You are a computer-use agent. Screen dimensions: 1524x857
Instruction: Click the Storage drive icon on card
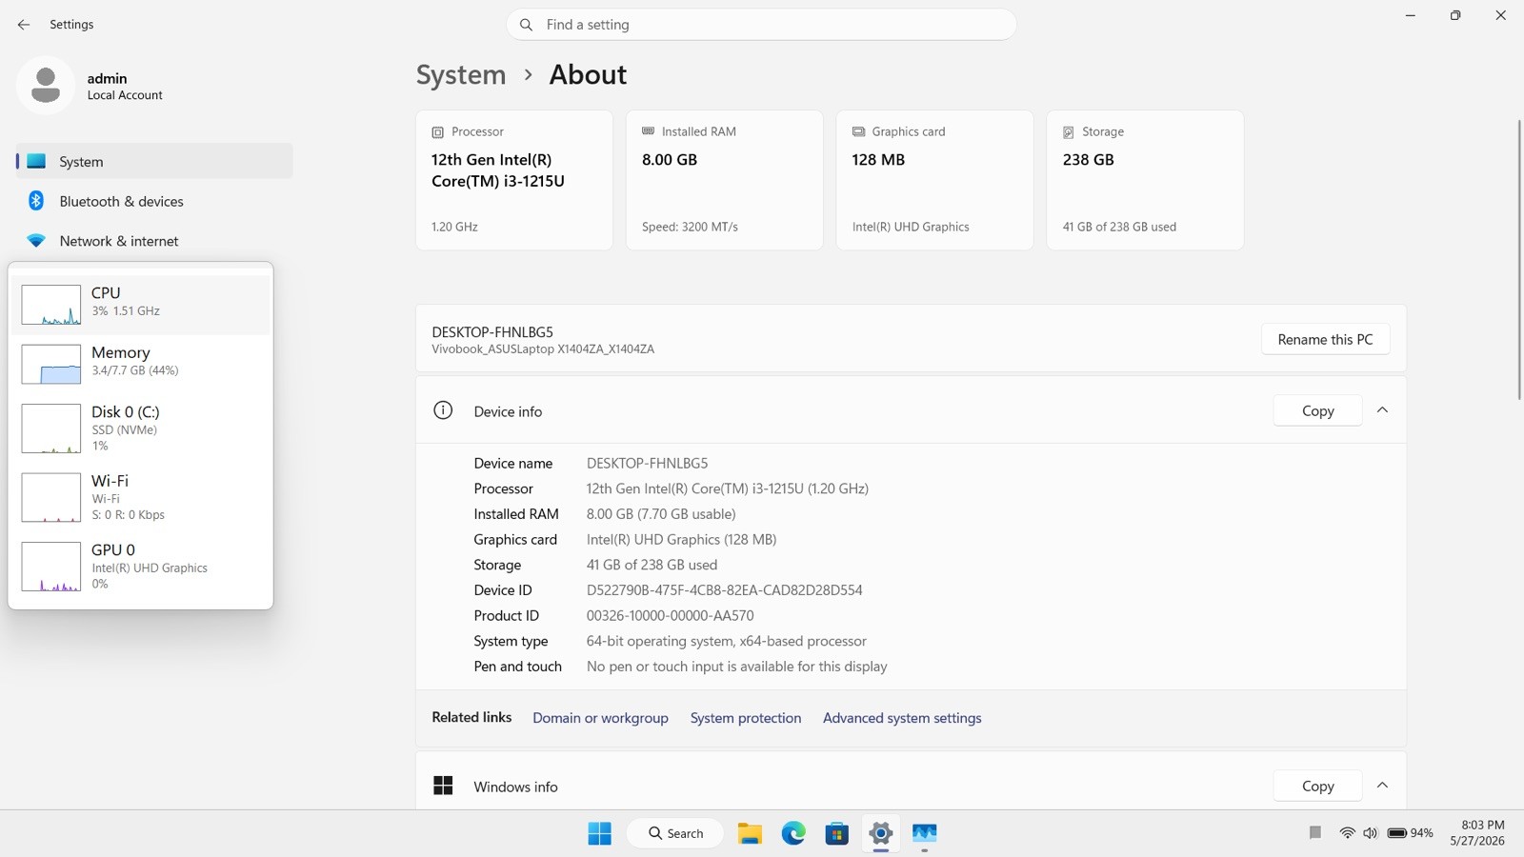click(x=1069, y=132)
